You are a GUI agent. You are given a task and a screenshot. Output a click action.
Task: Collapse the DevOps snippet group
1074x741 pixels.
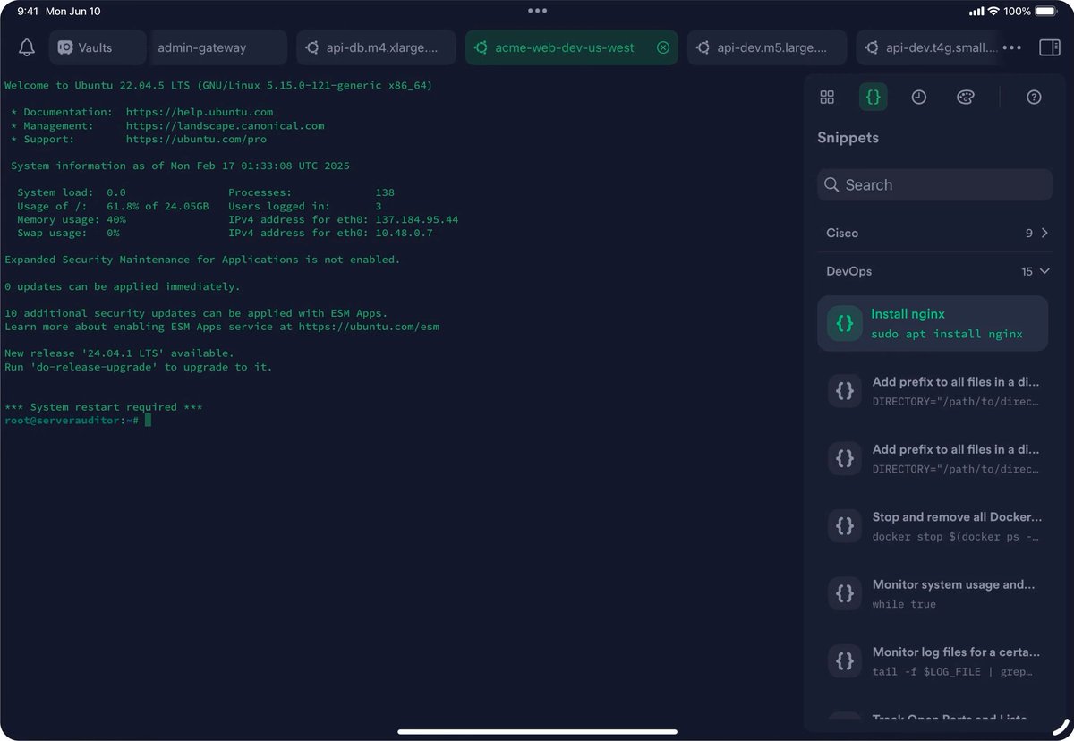[x=934, y=271]
